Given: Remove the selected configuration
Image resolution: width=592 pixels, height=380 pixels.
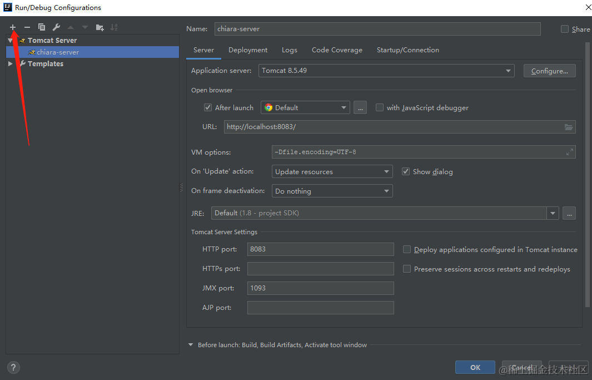Looking at the screenshot, I should click(x=27, y=27).
